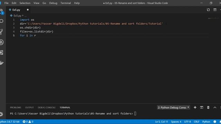
Task: Split the terminal panel
Action: click(x=202, y=107)
